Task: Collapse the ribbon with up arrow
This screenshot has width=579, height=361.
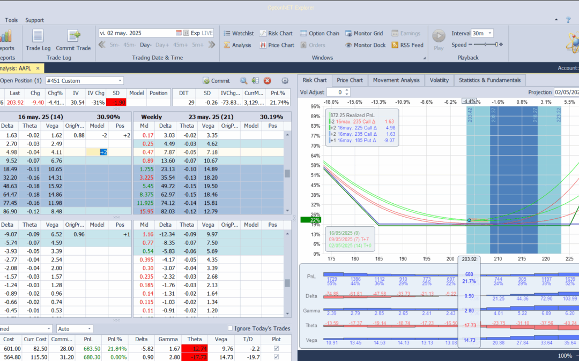Action: (556, 20)
